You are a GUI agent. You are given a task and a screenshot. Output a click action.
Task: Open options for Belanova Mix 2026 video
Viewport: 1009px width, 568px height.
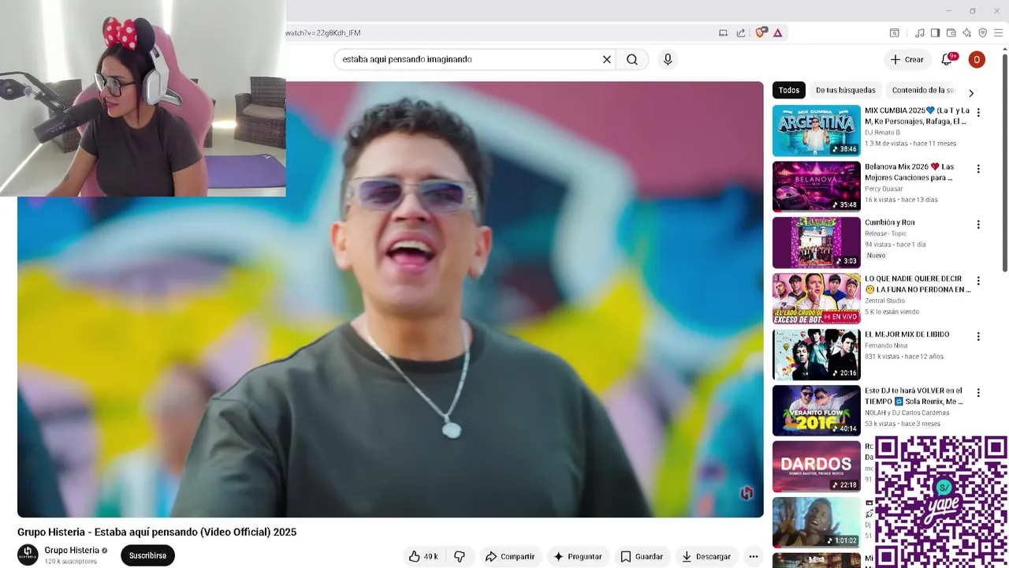tap(978, 169)
